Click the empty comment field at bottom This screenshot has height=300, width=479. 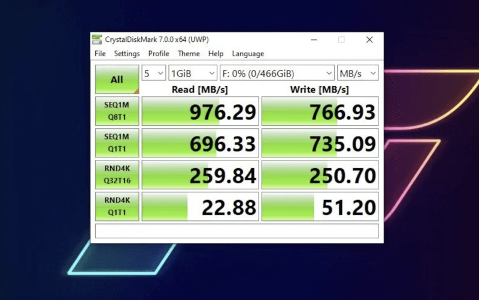237,231
